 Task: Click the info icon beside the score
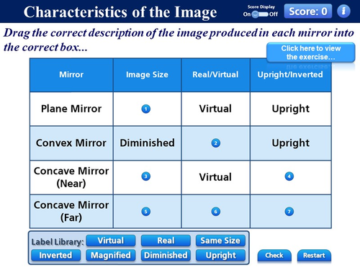[x=343, y=11]
